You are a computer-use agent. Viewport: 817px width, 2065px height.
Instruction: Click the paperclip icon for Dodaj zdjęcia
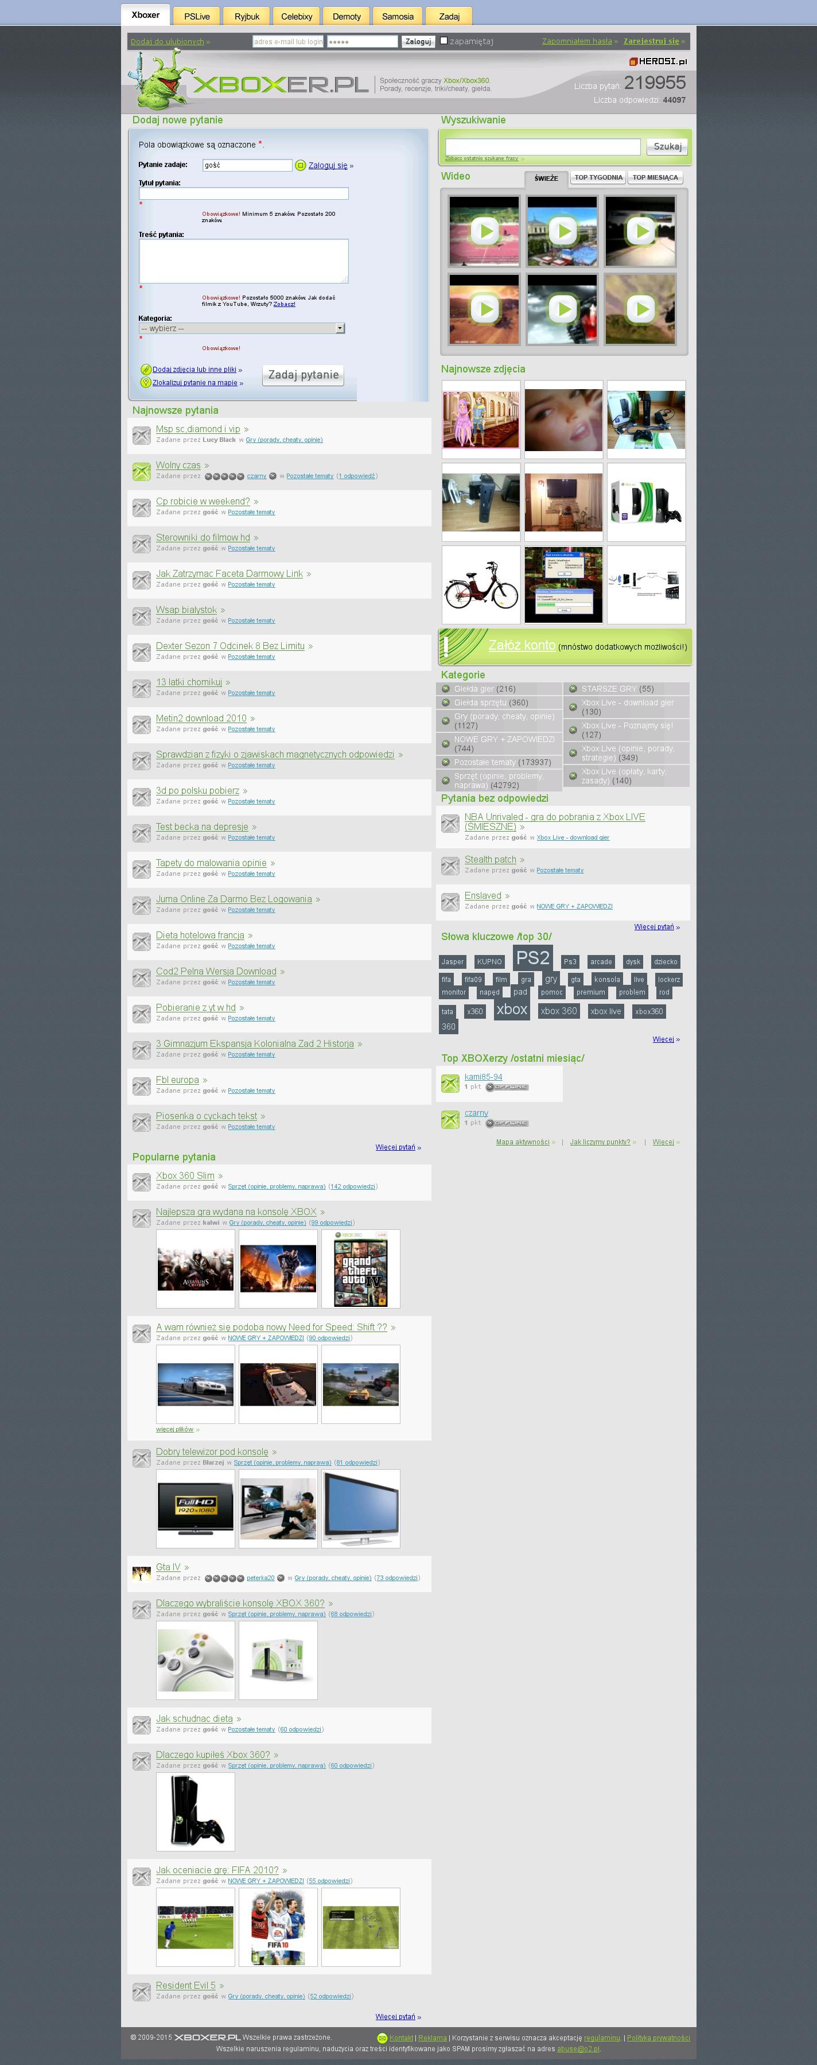pyautogui.click(x=146, y=370)
